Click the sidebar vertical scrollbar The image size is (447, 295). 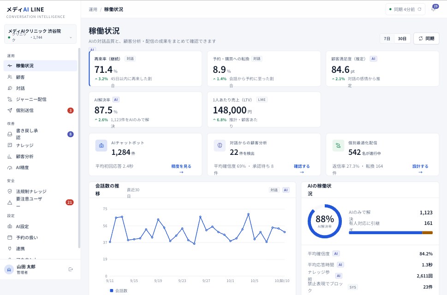click(79, 148)
